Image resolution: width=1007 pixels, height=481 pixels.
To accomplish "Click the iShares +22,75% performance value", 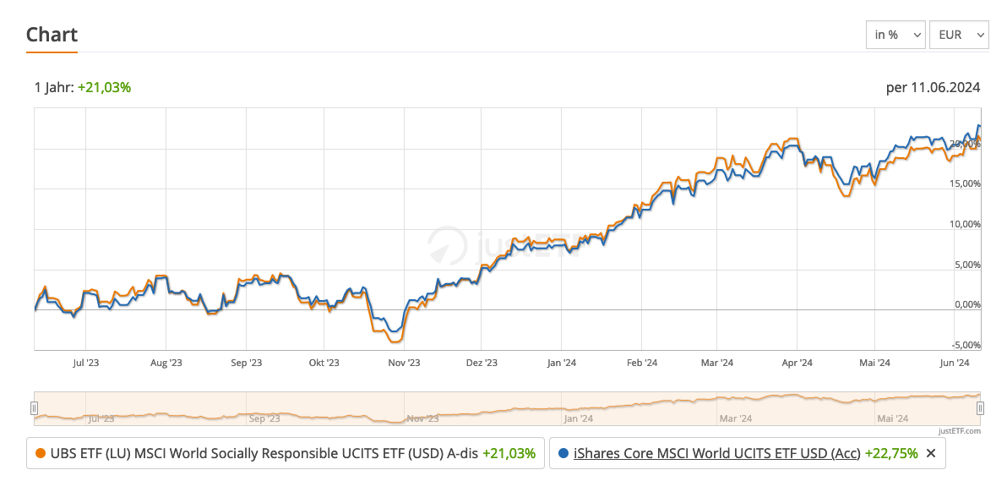I will (891, 453).
